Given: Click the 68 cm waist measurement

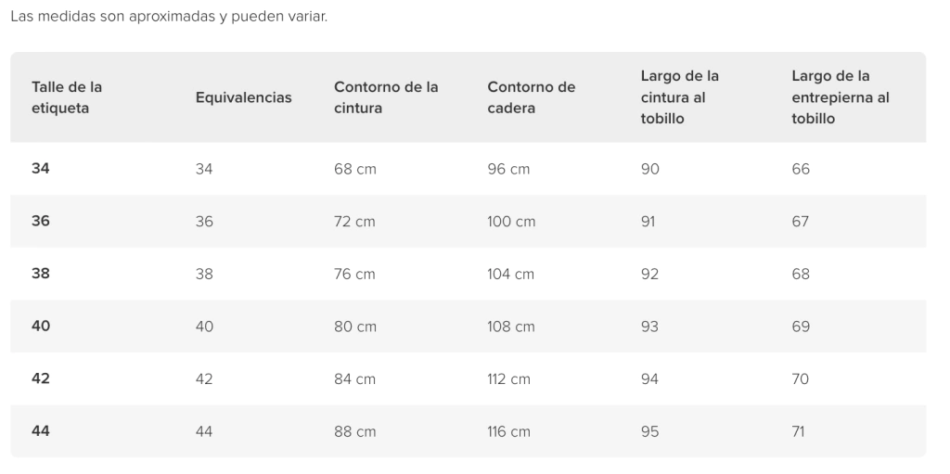Looking at the screenshot, I should 354,169.
